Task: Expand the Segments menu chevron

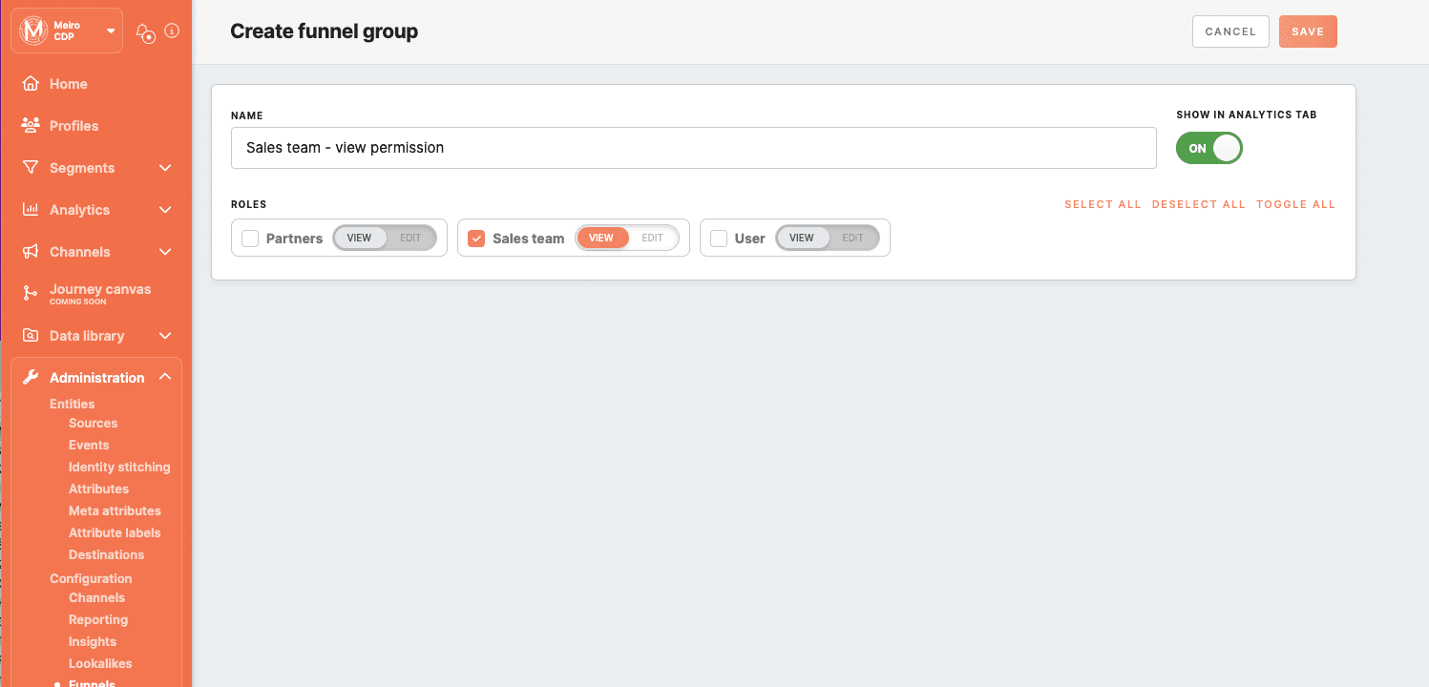Action: [164, 167]
